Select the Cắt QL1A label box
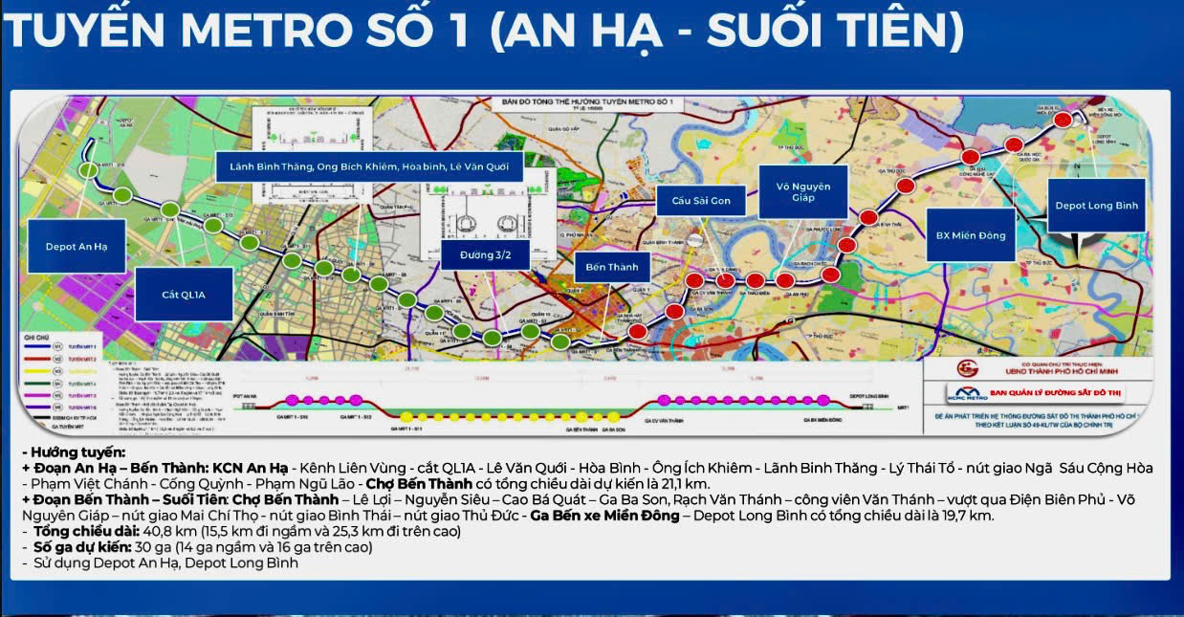The height and width of the screenshot is (617, 1184). (x=184, y=296)
